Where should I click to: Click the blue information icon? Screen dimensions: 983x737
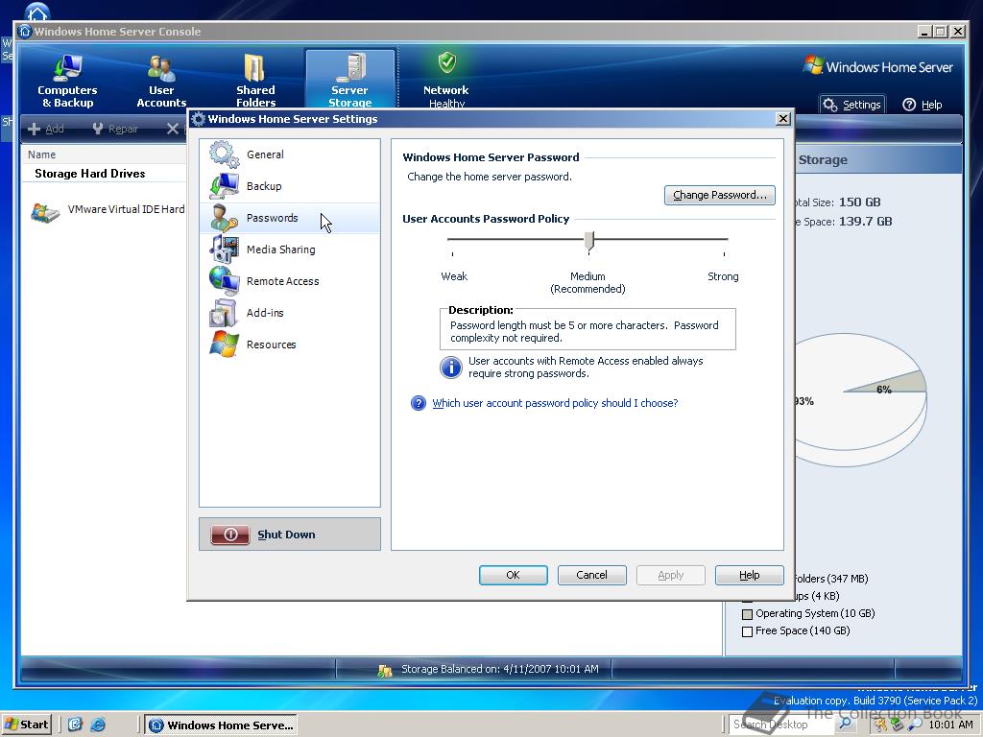point(451,368)
